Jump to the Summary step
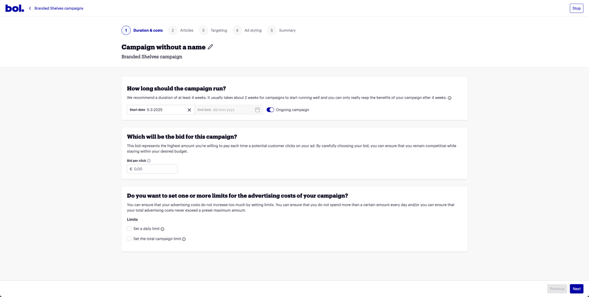This screenshot has height=297, width=589. coord(282,31)
